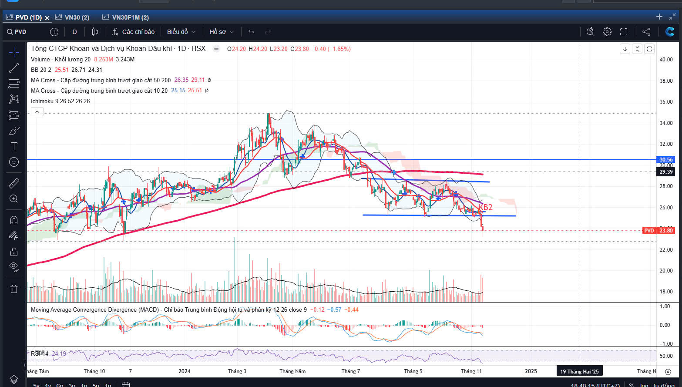Click the blue C logo icon
The image size is (682, 387).
[670, 32]
